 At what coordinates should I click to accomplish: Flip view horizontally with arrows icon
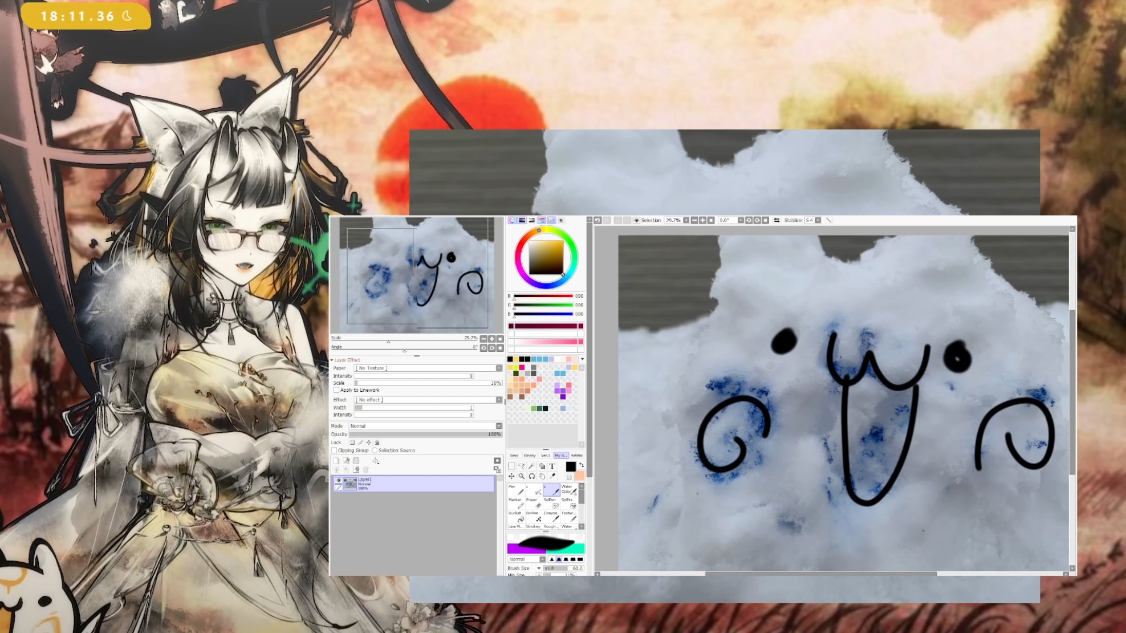tap(777, 220)
